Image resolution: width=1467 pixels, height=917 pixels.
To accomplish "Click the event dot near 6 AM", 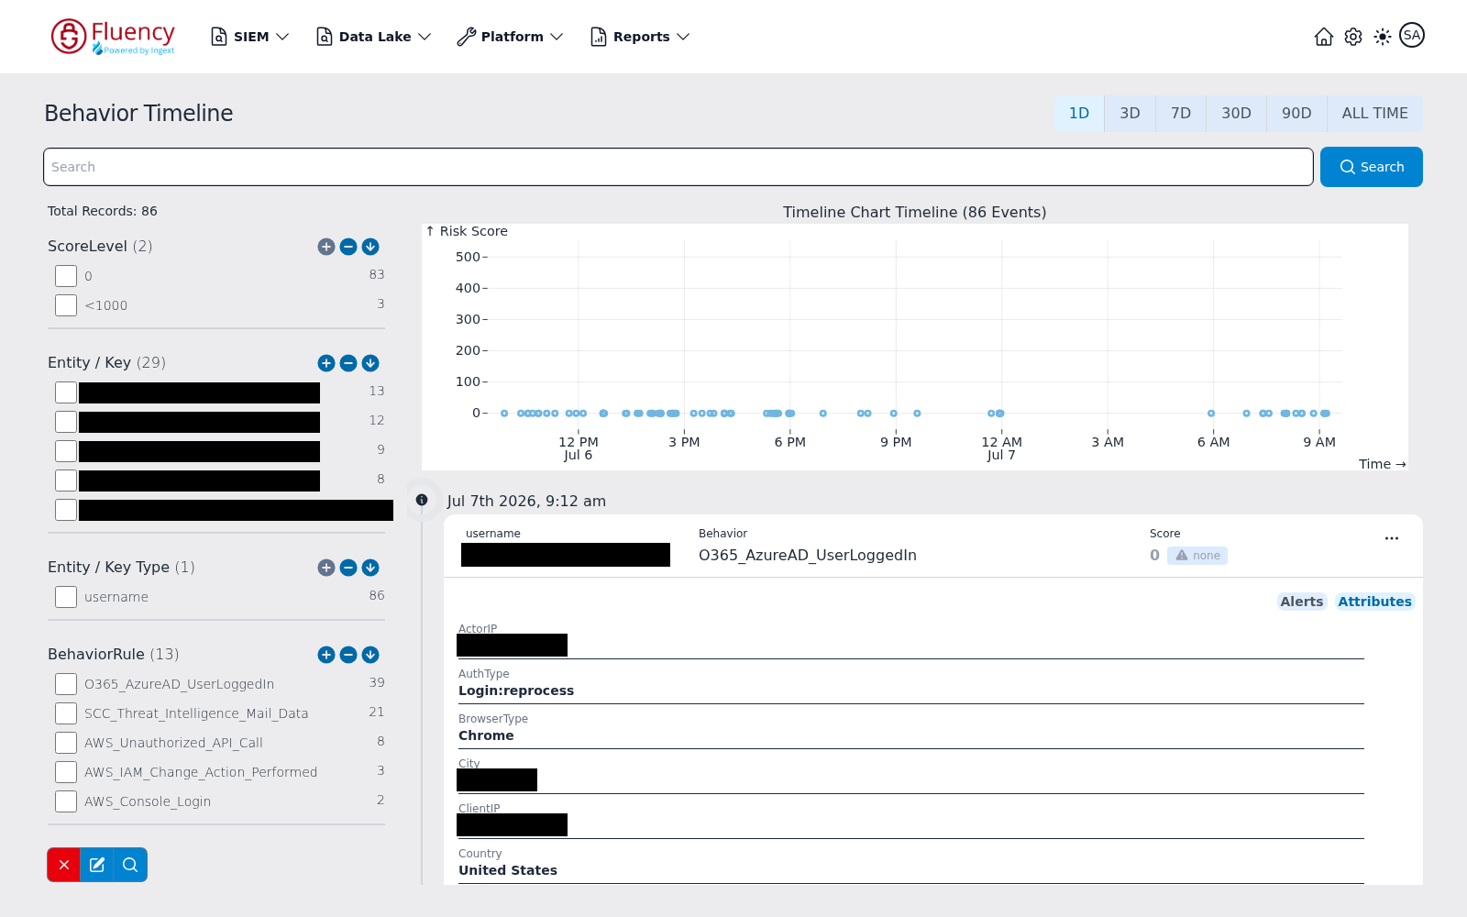I will point(1211,414).
